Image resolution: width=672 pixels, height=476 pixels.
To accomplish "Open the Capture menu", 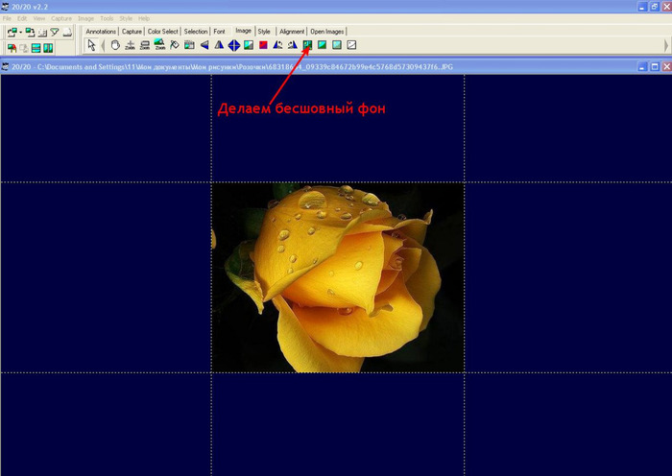I will tap(61, 18).
